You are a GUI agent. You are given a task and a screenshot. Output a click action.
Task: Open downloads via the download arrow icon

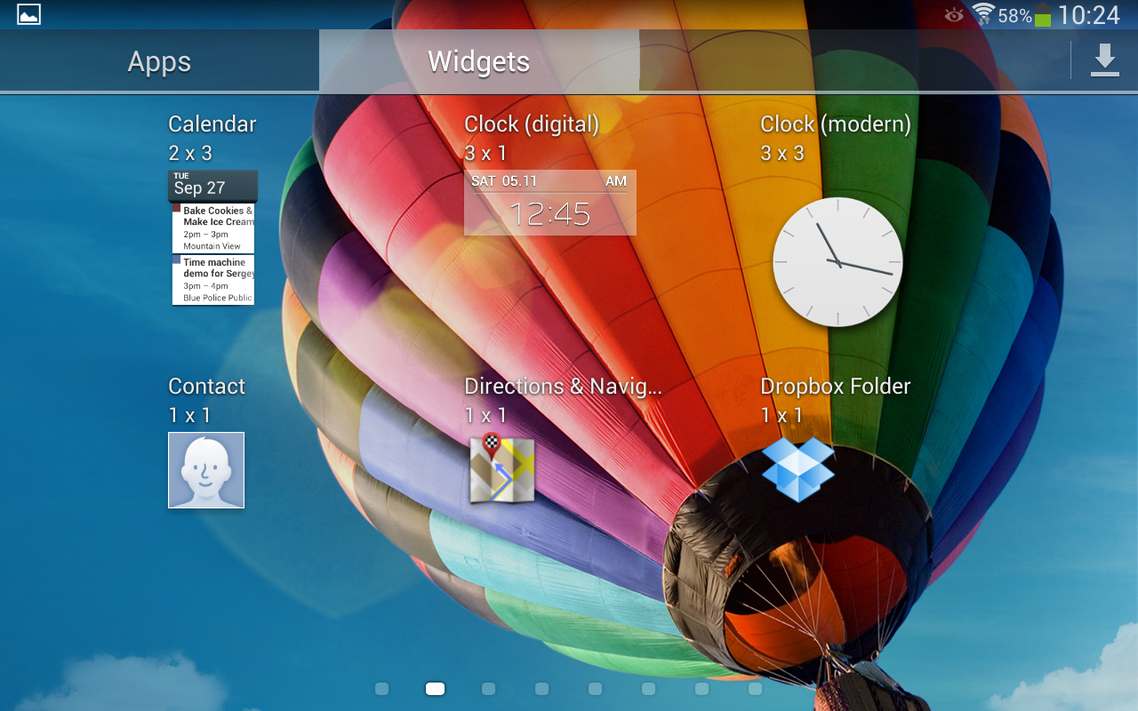pos(1104,60)
